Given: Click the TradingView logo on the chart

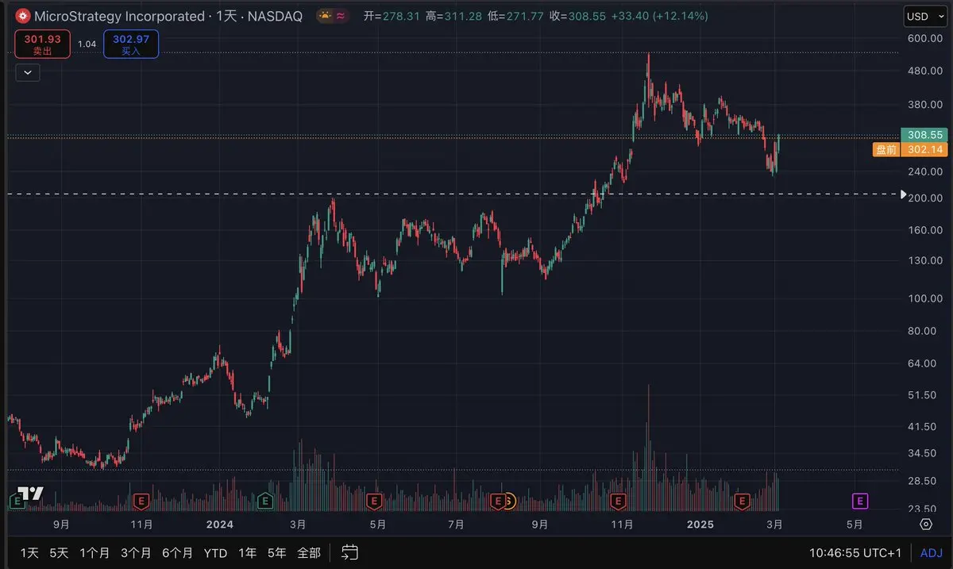Looking at the screenshot, I should click(31, 493).
